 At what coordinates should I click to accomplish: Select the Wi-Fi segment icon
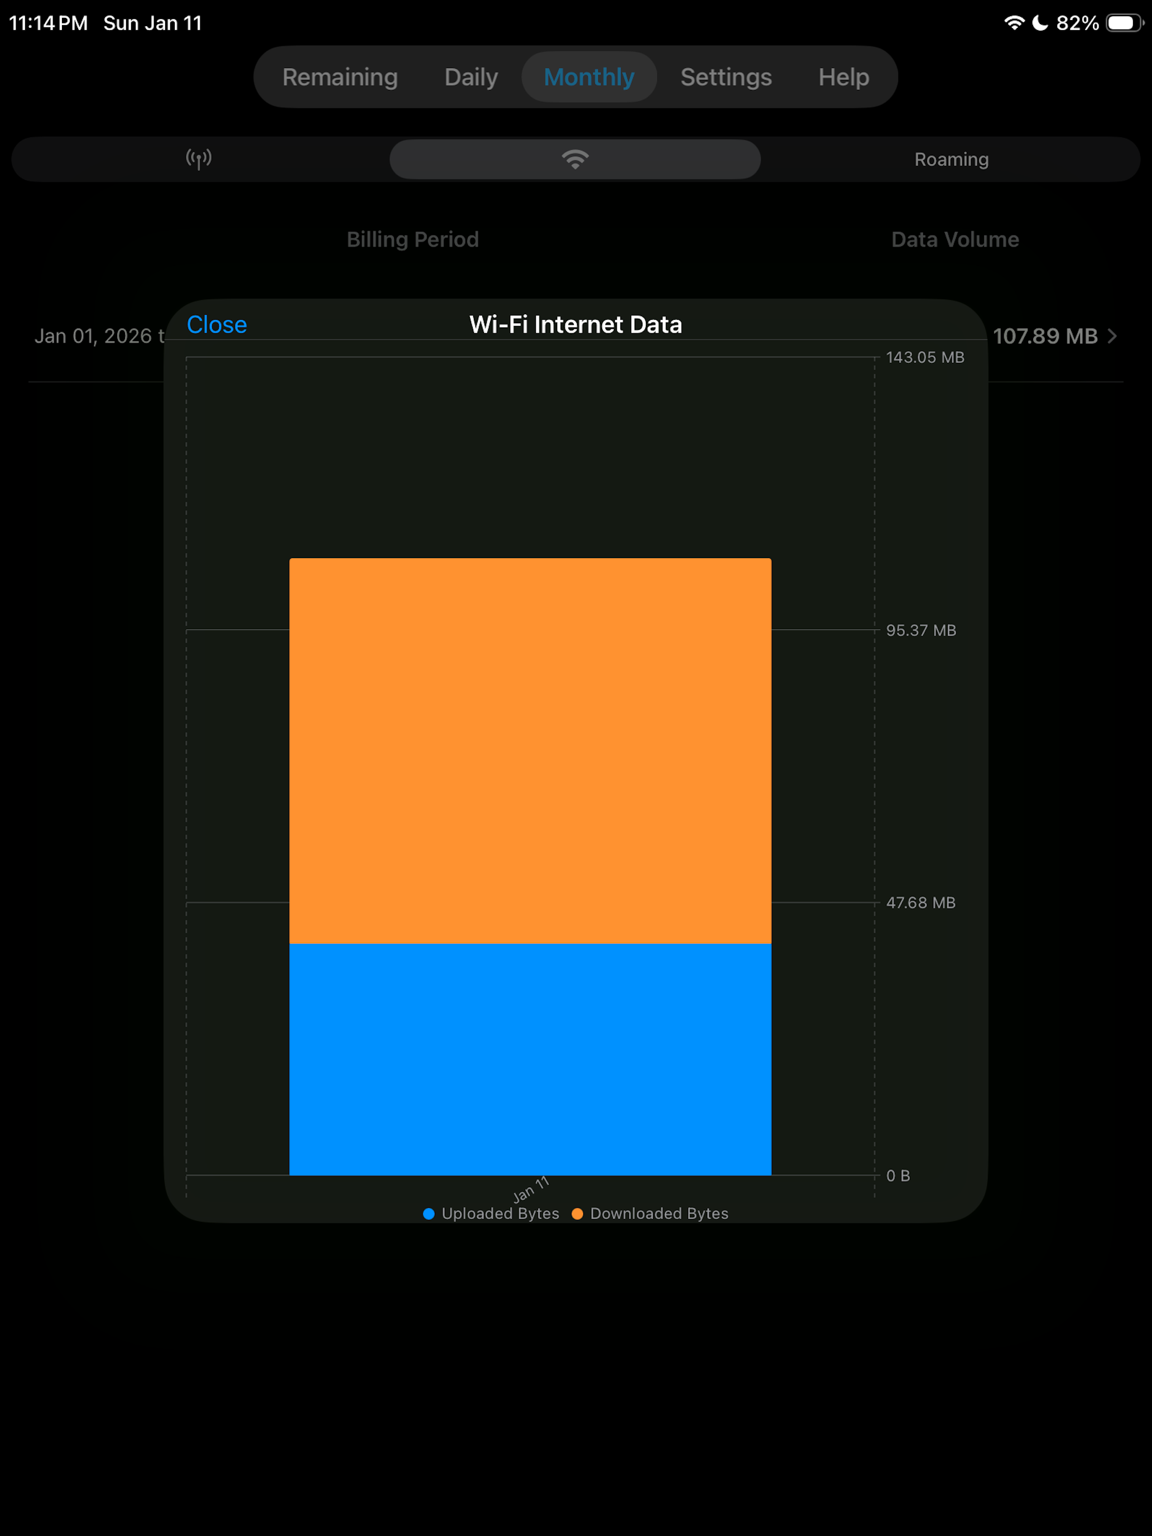tap(575, 159)
